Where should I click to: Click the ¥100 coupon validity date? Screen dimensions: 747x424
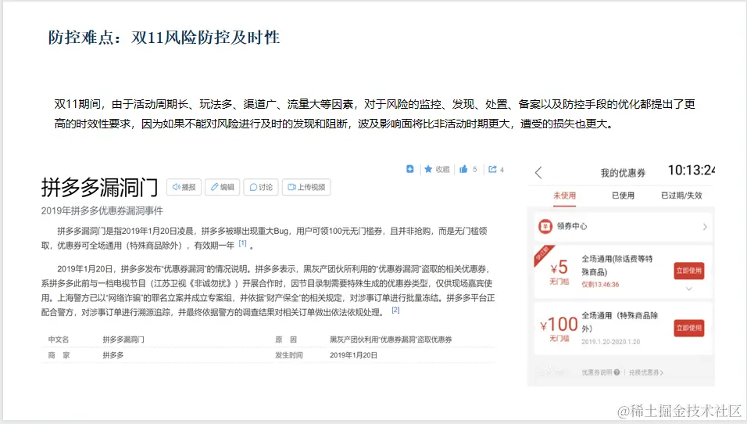pos(611,342)
